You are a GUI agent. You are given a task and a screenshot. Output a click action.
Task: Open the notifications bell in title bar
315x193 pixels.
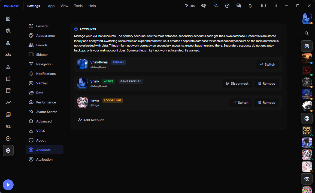(250, 6)
